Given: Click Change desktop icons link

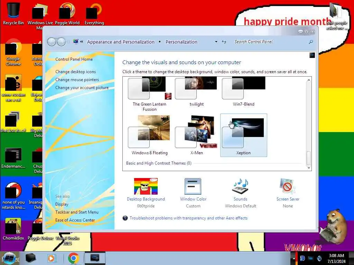Looking at the screenshot, I should (x=75, y=72).
